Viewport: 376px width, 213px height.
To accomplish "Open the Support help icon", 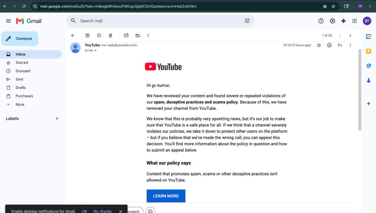I will 321,21.
